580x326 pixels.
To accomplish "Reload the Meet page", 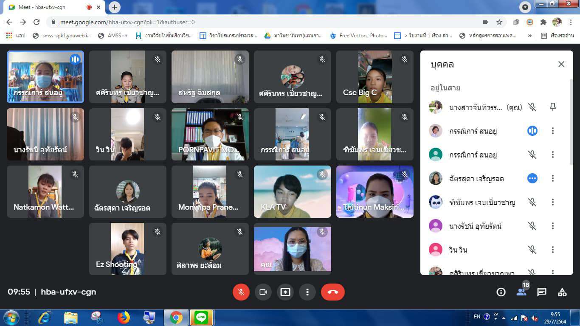I will tap(37, 22).
